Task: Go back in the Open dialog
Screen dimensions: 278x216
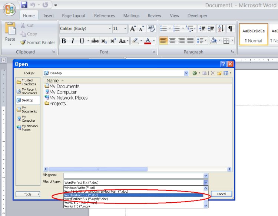Action: click(x=195, y=73)
